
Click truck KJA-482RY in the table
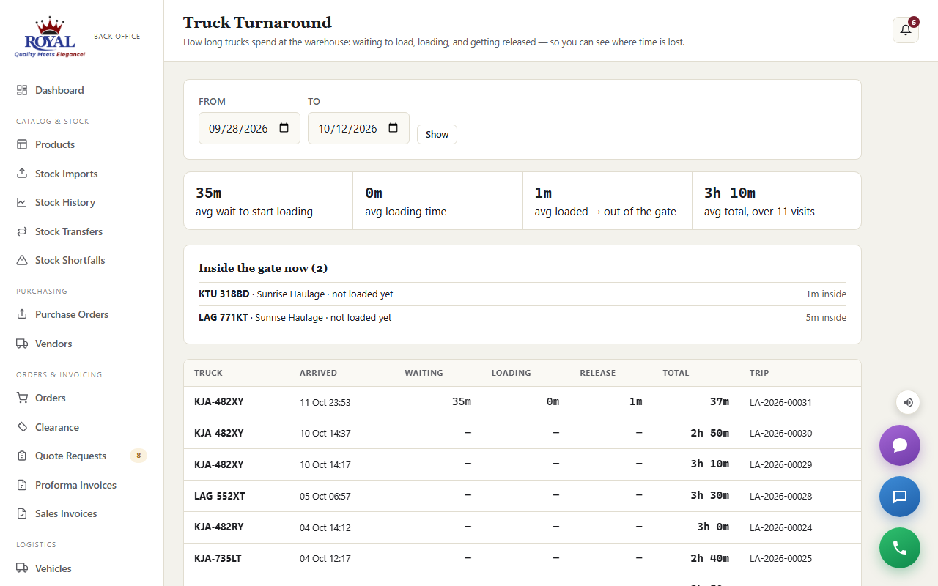click(219, 527)
